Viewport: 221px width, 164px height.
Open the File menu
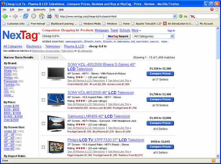point(5,10)
